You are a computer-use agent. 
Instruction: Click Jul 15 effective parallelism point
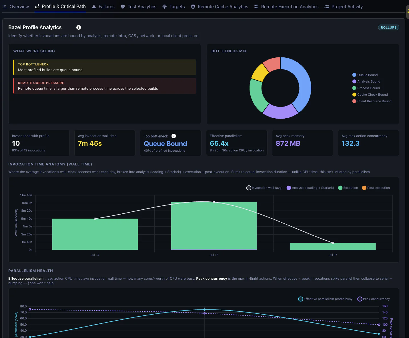[x=204, y=309]
